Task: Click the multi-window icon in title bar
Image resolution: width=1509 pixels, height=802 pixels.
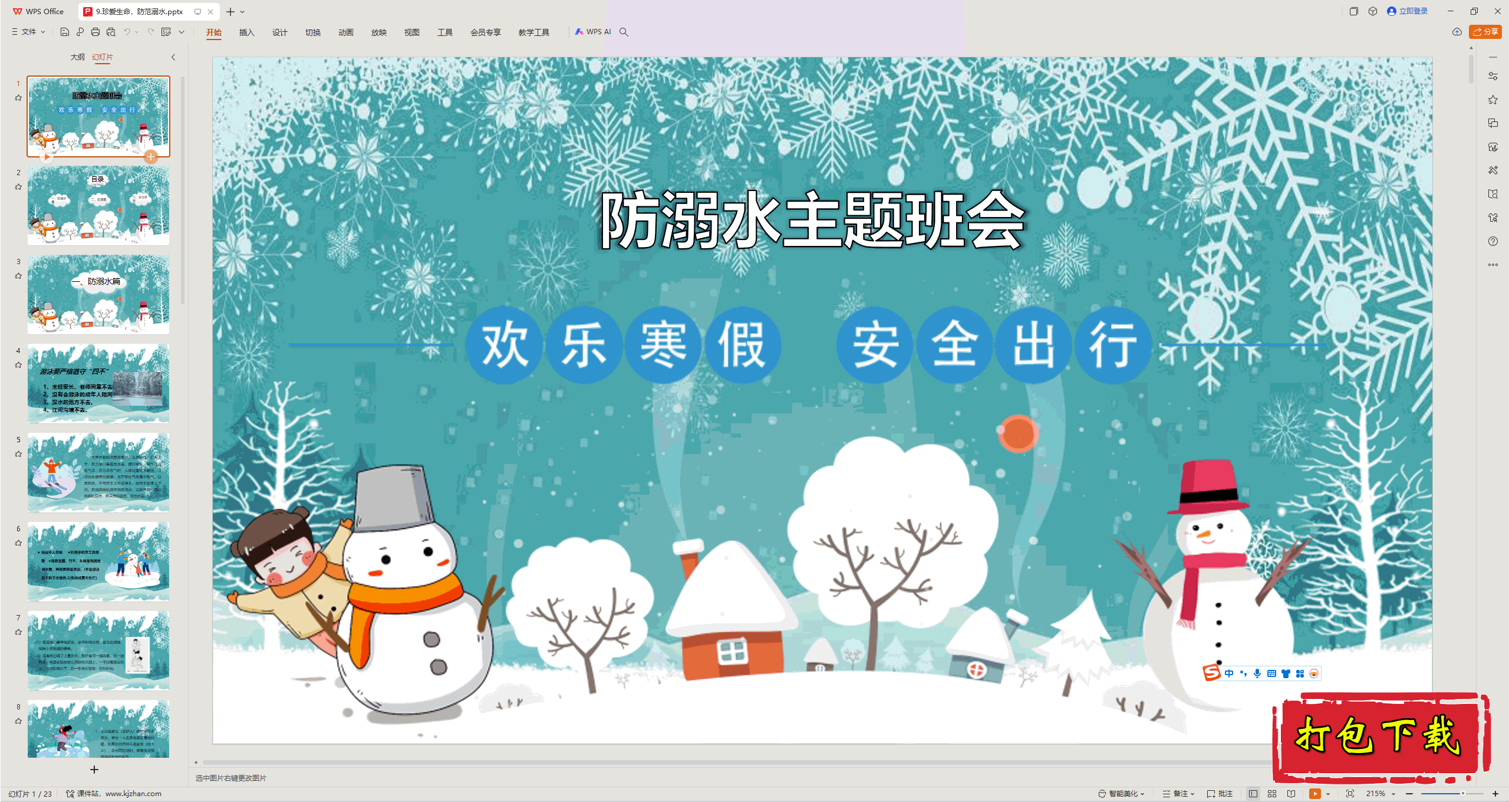Action: [x=1354, y=11]
